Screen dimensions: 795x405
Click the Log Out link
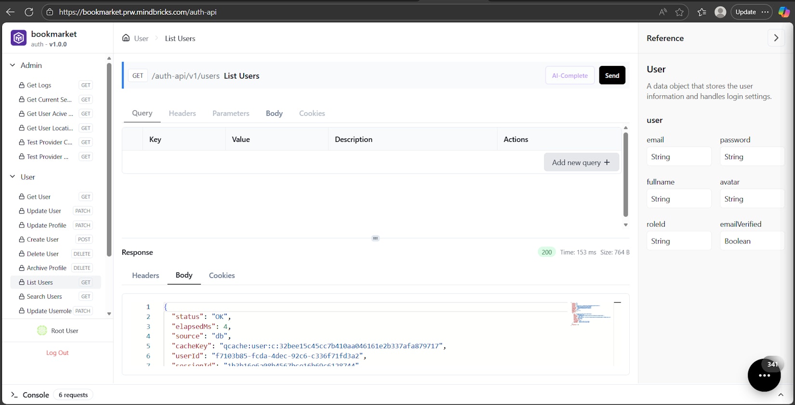point(57,353)
